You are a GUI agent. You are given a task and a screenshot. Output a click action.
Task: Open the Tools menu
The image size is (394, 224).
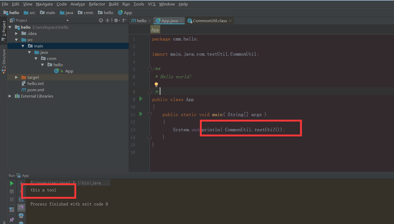[x=139, y=4]
